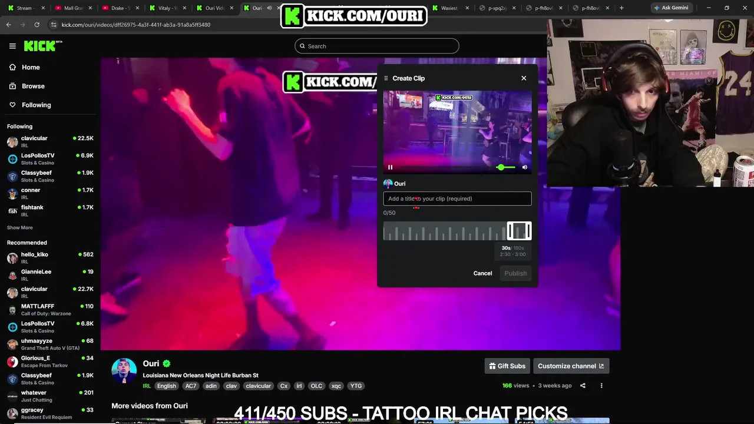Click Ouri avatar in clip dialog

click(388, 184)
